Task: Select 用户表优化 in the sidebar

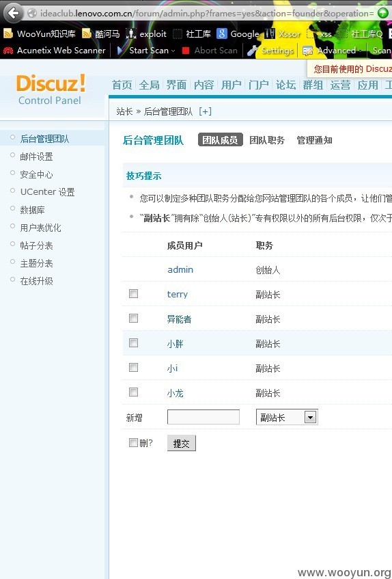Action: point(40,228)
